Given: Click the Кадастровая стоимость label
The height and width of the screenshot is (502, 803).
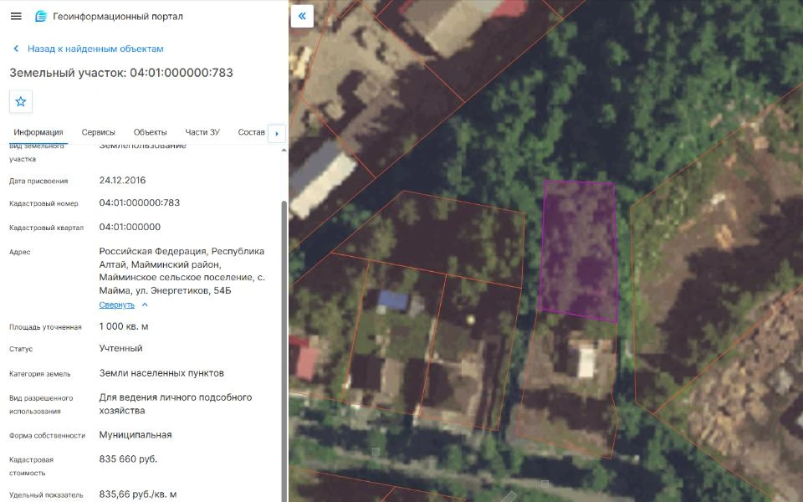Looking at the screenshot, I should point(31,466).
